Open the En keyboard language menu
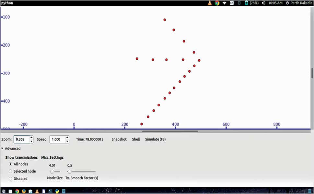Image resolution: width=314 pixels, height=194 pixels. [x=232, y=3]
